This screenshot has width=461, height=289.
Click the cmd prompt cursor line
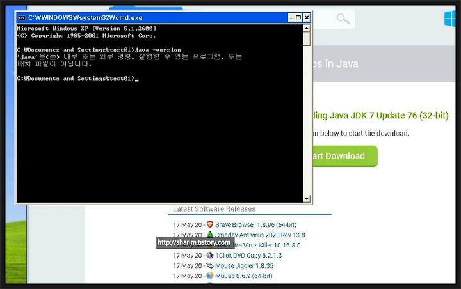click(77, 79)
